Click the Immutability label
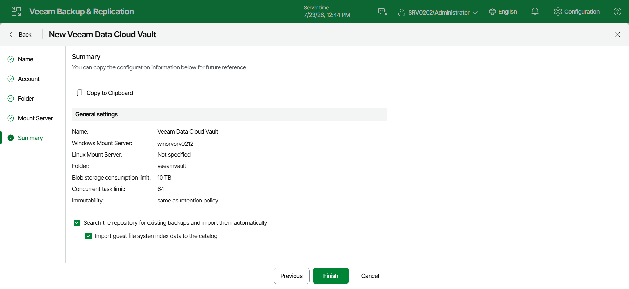629x289 pixels. 88,201
